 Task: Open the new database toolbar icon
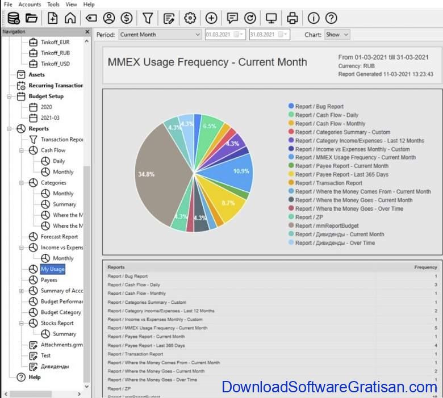[x=13, y=18]
